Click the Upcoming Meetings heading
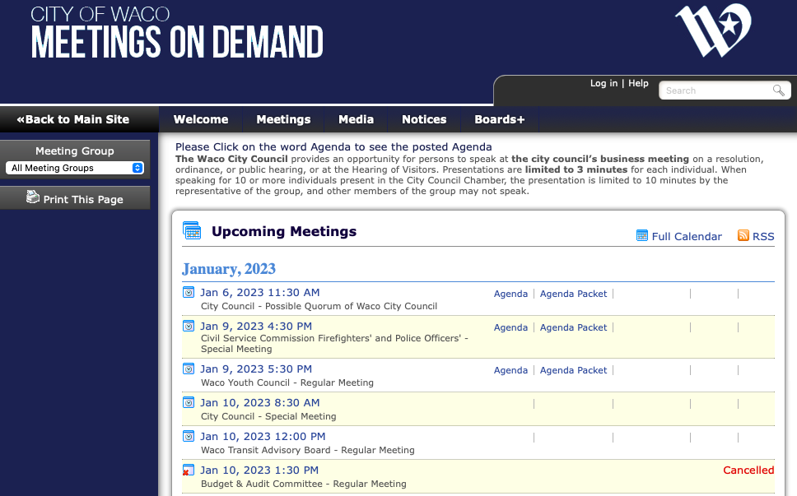The width and height of the screenshot is (797, 496). point(283,231)
